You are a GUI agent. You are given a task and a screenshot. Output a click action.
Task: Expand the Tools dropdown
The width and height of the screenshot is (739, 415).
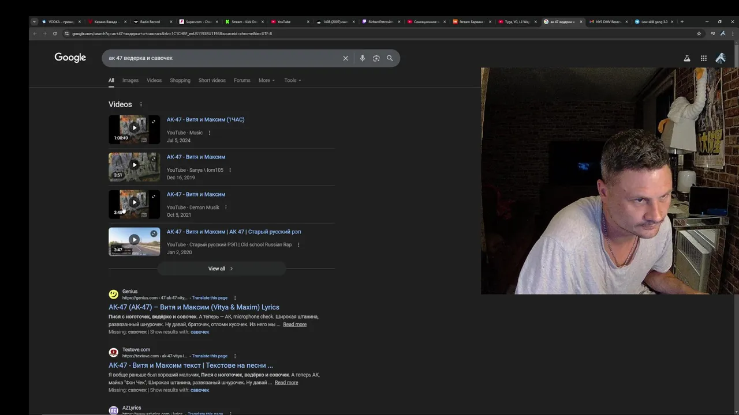coord(293,80)
